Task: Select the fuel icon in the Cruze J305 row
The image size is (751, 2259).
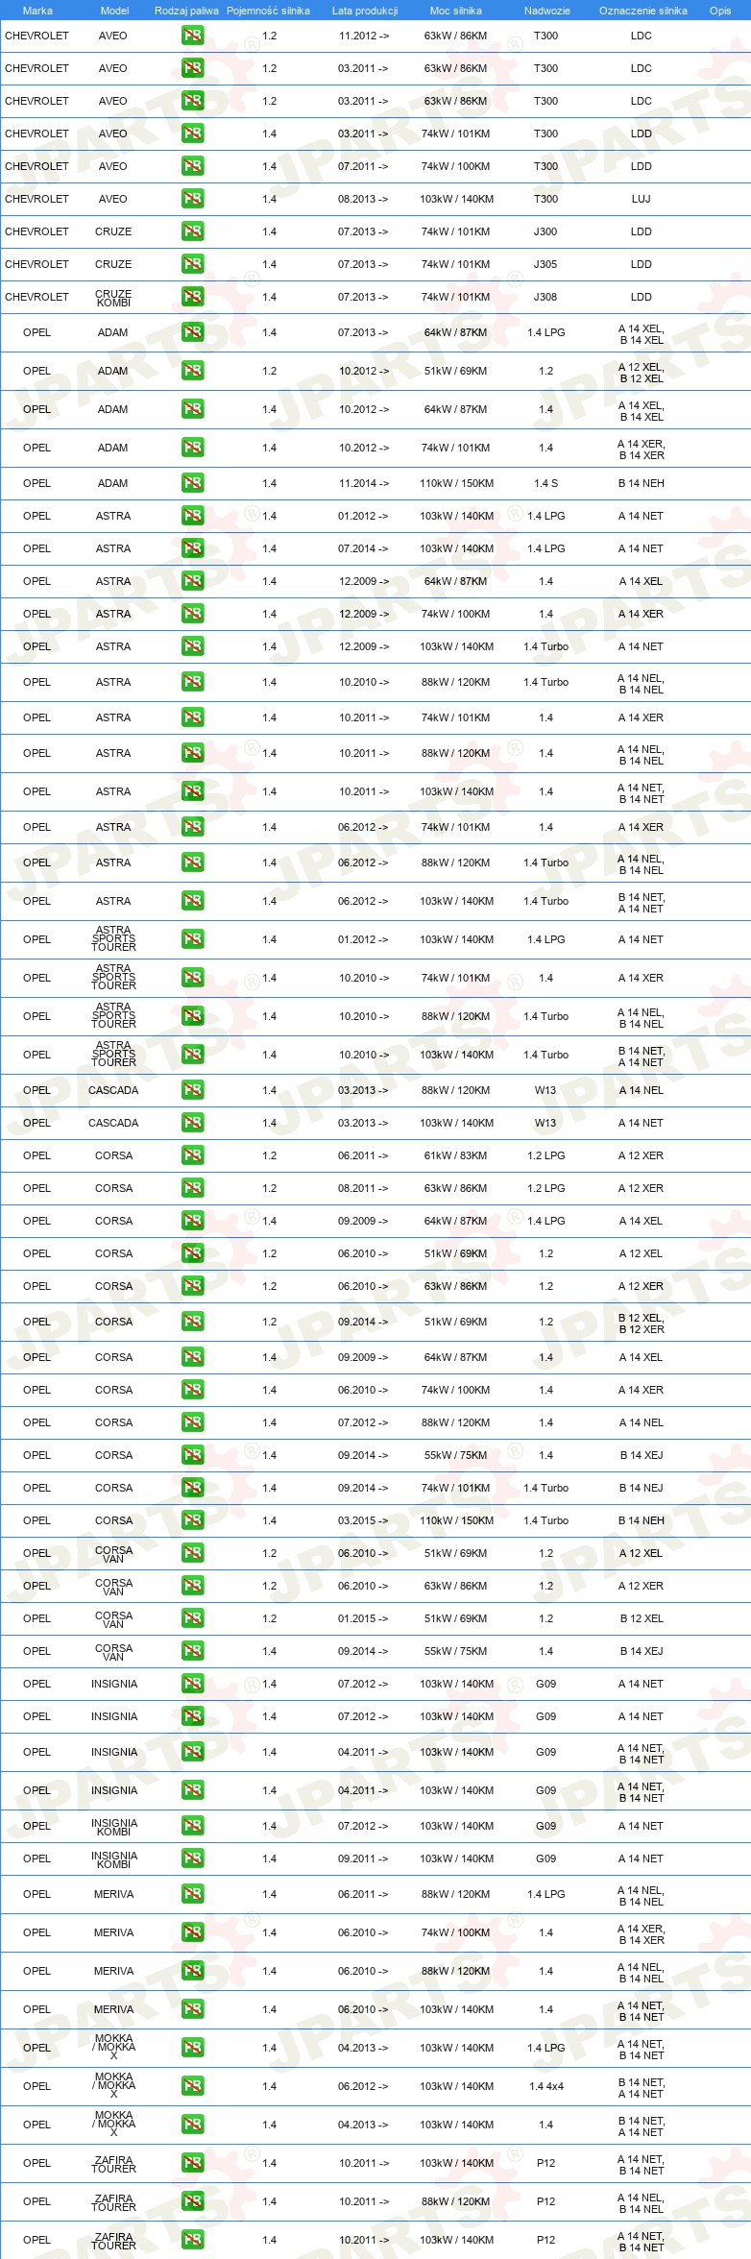Action: click(192, 264)
